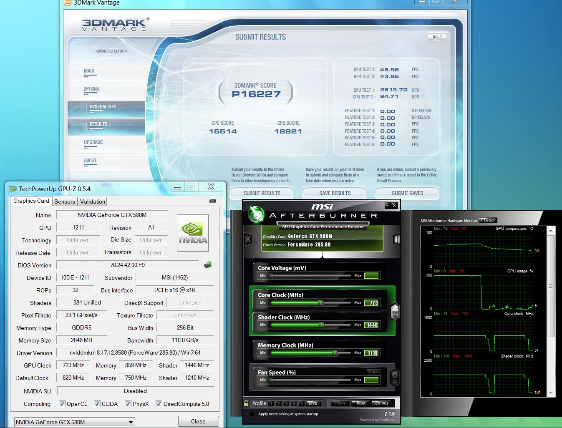Viewport: 562px width, 428px height.
Task: Click the GPU name field in GPU-Z
Action: coord(112,215)
